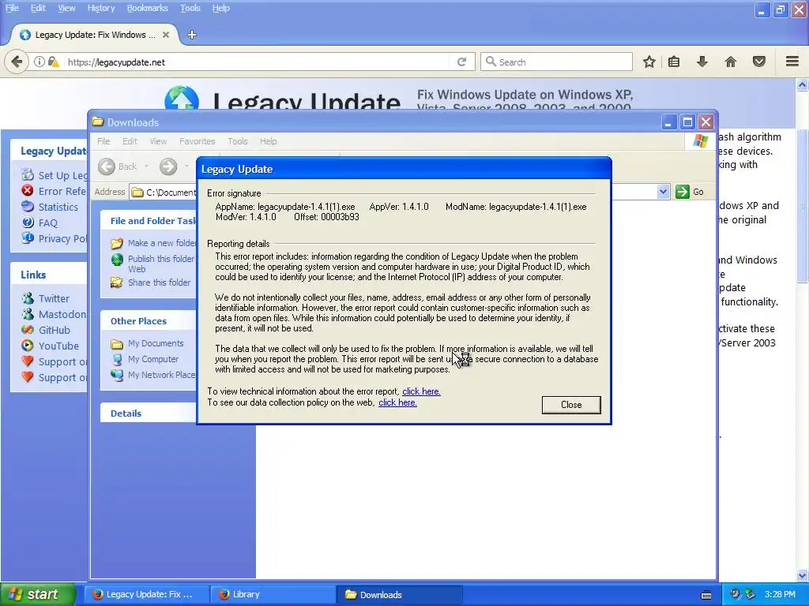Image resolution: width=809 pixels, height=606 pixels.
Task: Go to Firefox home page
Action: tap(731, 62)
